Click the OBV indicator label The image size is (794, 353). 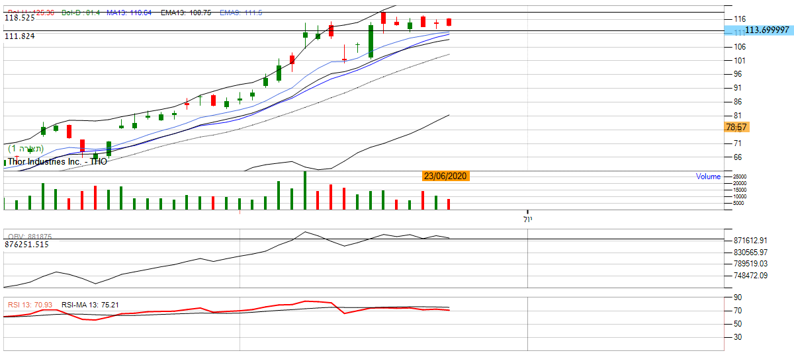click(x=30, y=237)
